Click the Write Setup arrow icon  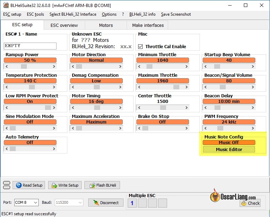(54, 185)
